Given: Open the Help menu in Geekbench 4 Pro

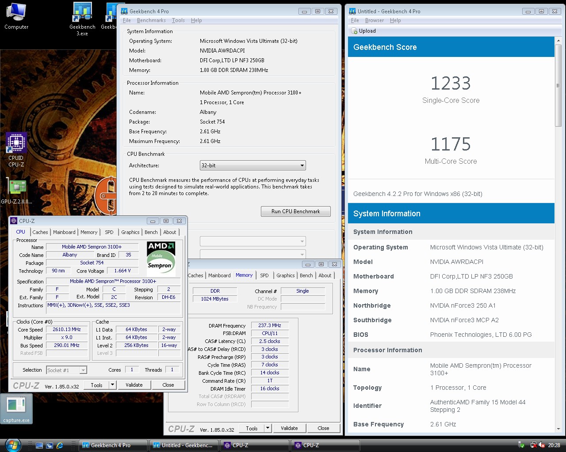Looking at the screenshot, I should coord(196,20).
